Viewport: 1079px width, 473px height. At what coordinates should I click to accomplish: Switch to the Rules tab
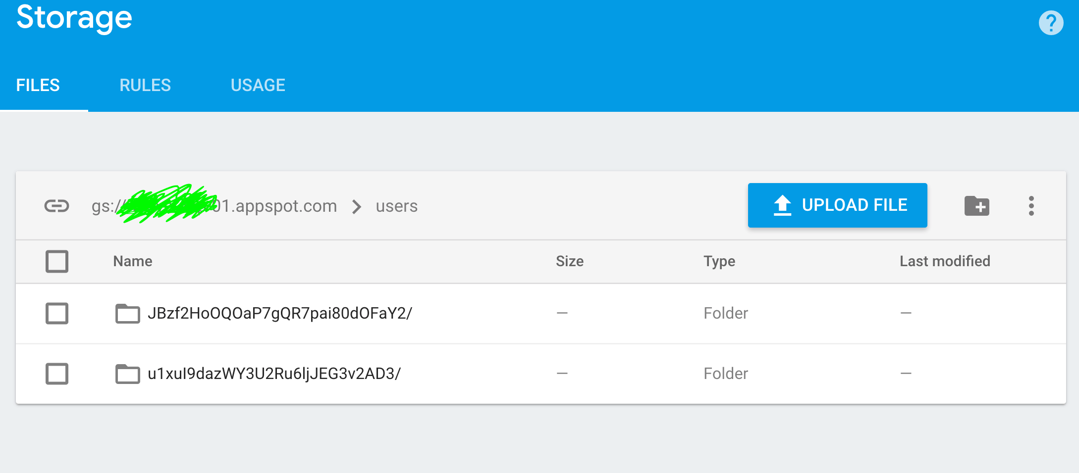pos(145,85)
